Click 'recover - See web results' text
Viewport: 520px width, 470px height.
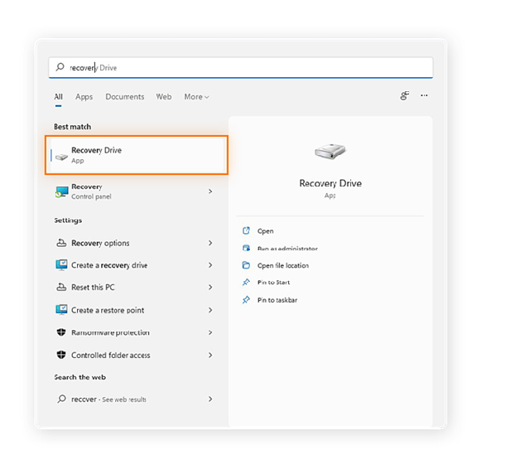click(x=108, y=400)
